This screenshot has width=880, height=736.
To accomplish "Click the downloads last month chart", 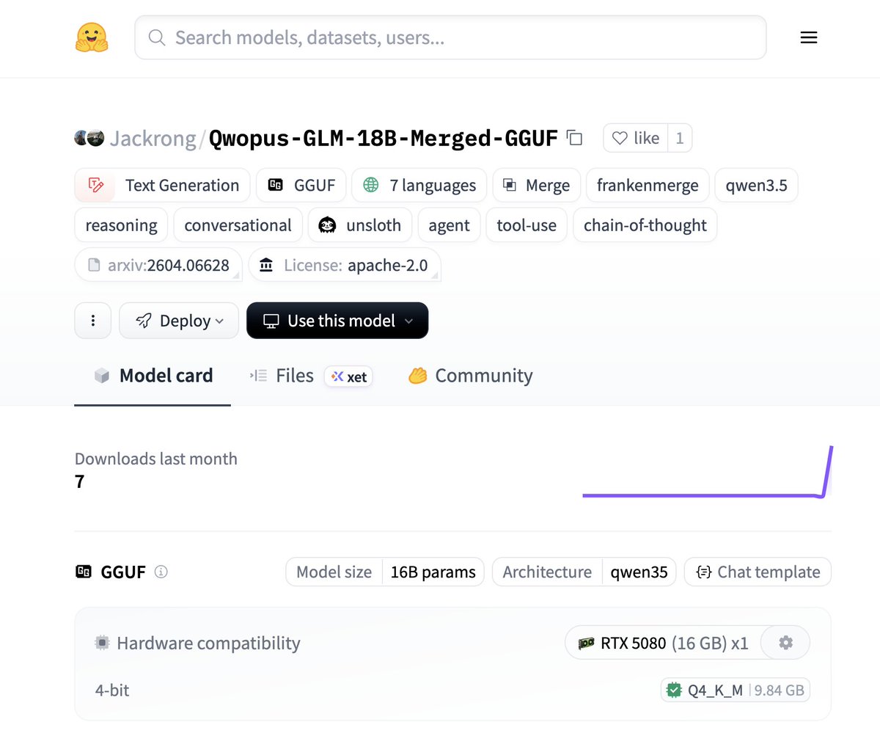I will (x=708, y=471).
